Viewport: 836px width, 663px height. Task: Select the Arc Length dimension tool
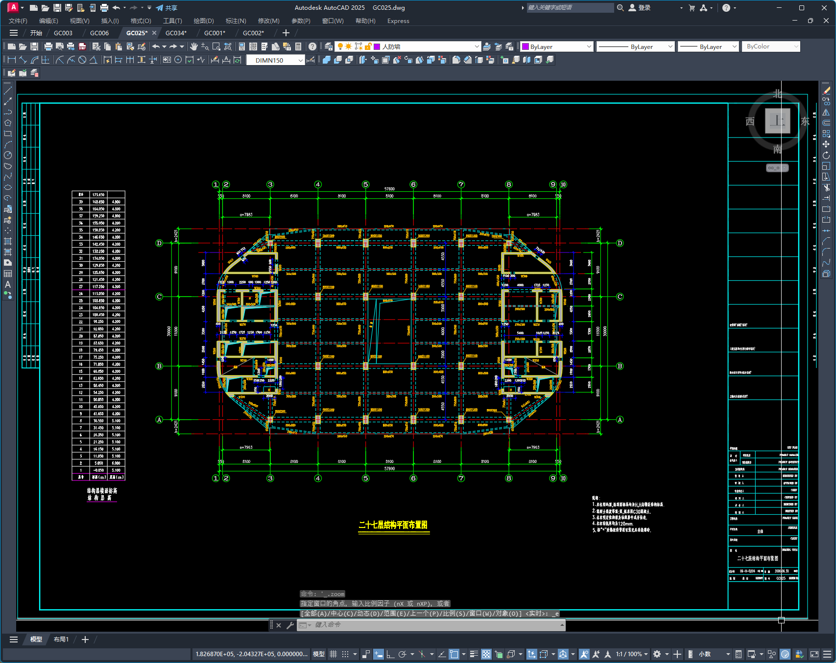point(34,60)
